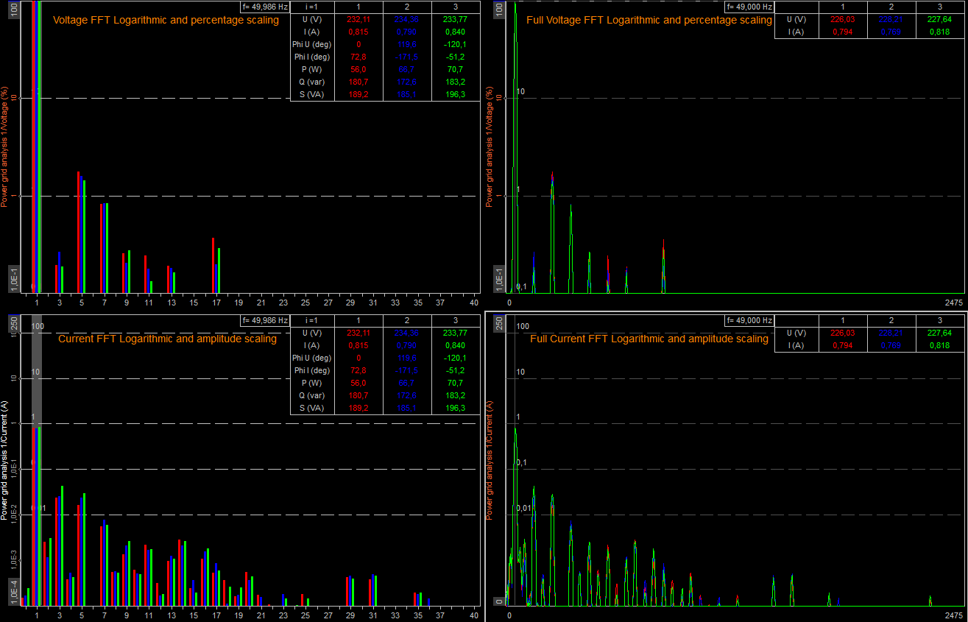Click harmonic number 5 on the percentage-scaling chart x-axis

click(82, 303)
